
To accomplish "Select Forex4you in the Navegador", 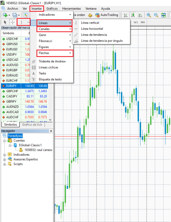I will [15, 136].
